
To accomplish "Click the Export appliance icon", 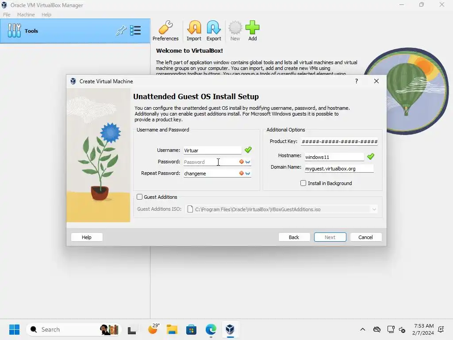I will point(214,31).
